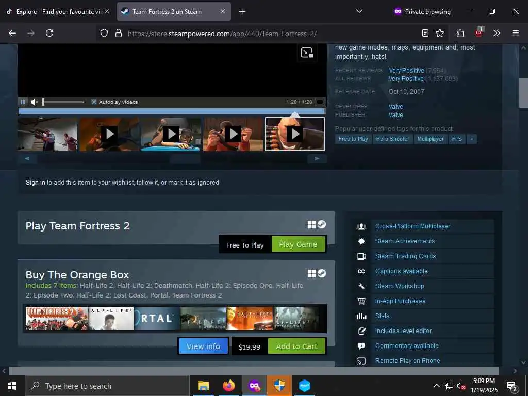The height and width of the screenshot is (396, 528).
Task: Select the Hero Shooter tag
Action: pos(392,139)
